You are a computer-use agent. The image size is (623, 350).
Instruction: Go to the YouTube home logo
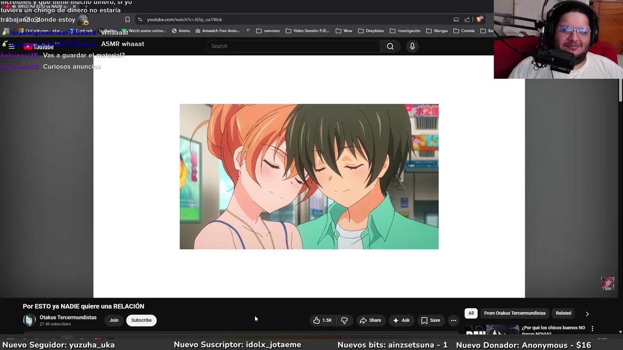coord(39,47)
